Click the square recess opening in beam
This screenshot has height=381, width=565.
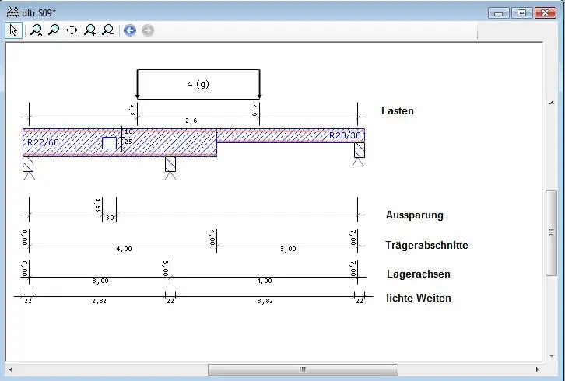[109, 143]
